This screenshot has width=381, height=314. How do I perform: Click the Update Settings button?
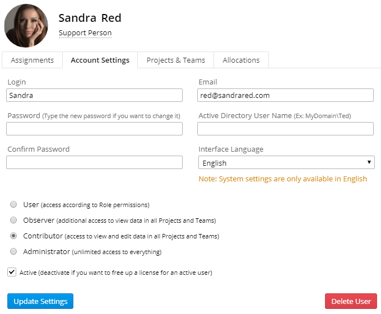[x=40, y=301]
